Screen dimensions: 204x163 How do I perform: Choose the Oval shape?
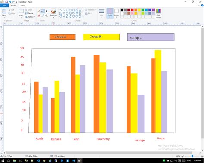pyautogui.click(x=67, y=10)
